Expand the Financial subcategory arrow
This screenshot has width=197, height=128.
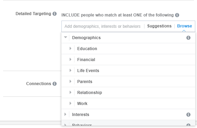[70, 59]
